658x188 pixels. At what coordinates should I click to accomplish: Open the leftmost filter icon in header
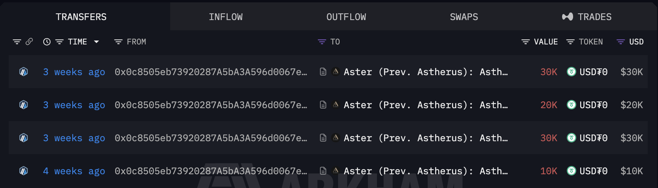[17, 42]
